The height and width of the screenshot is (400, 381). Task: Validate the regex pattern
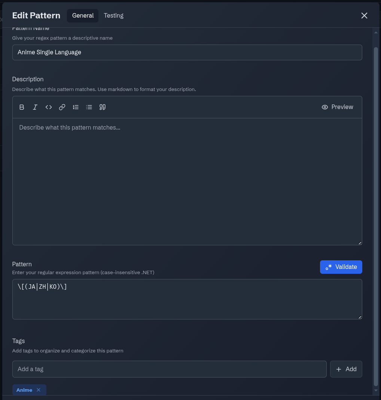[x=341, y=267]
